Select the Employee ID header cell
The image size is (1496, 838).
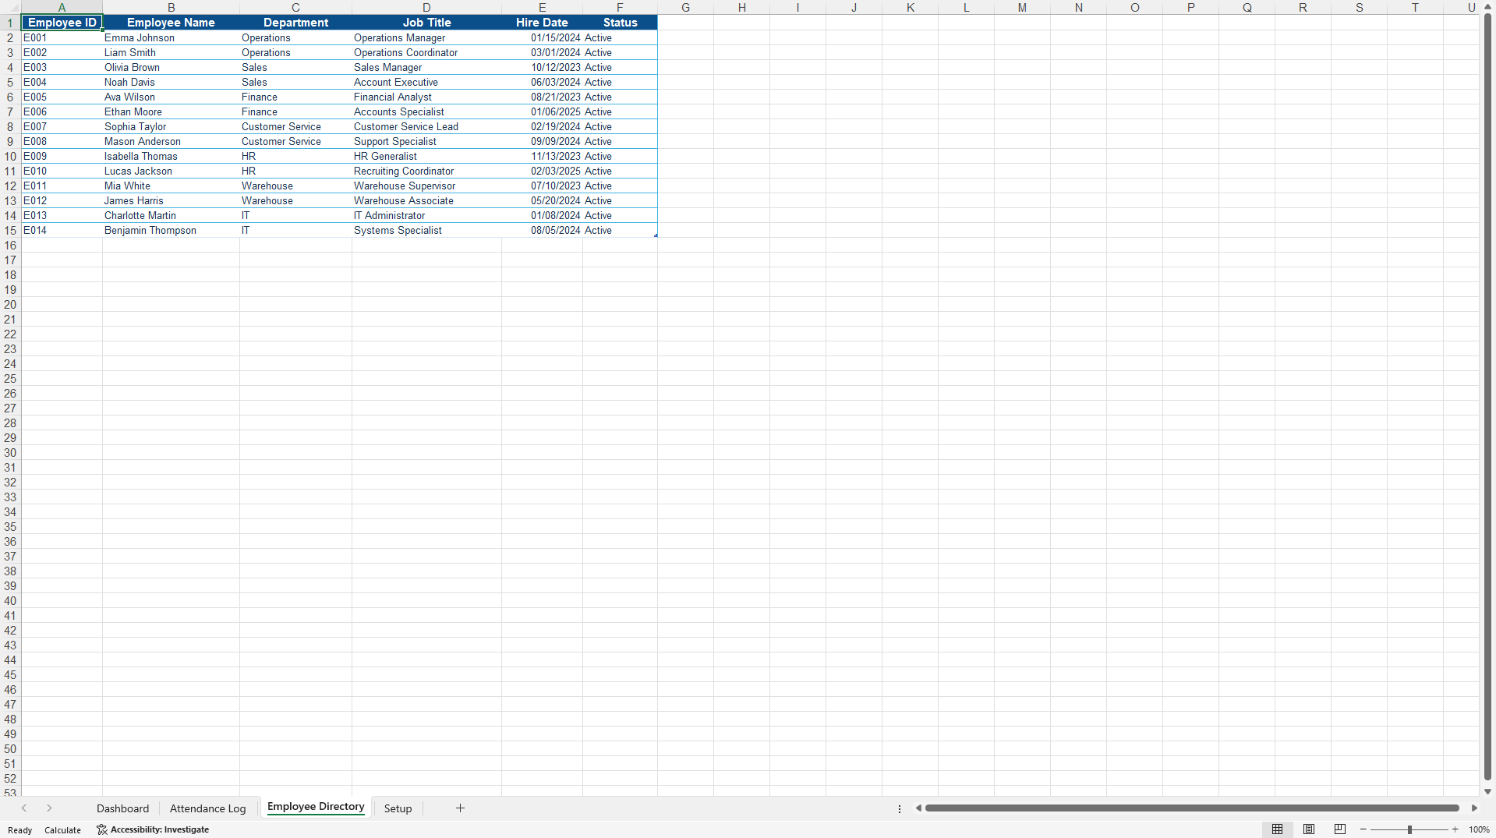62,23
